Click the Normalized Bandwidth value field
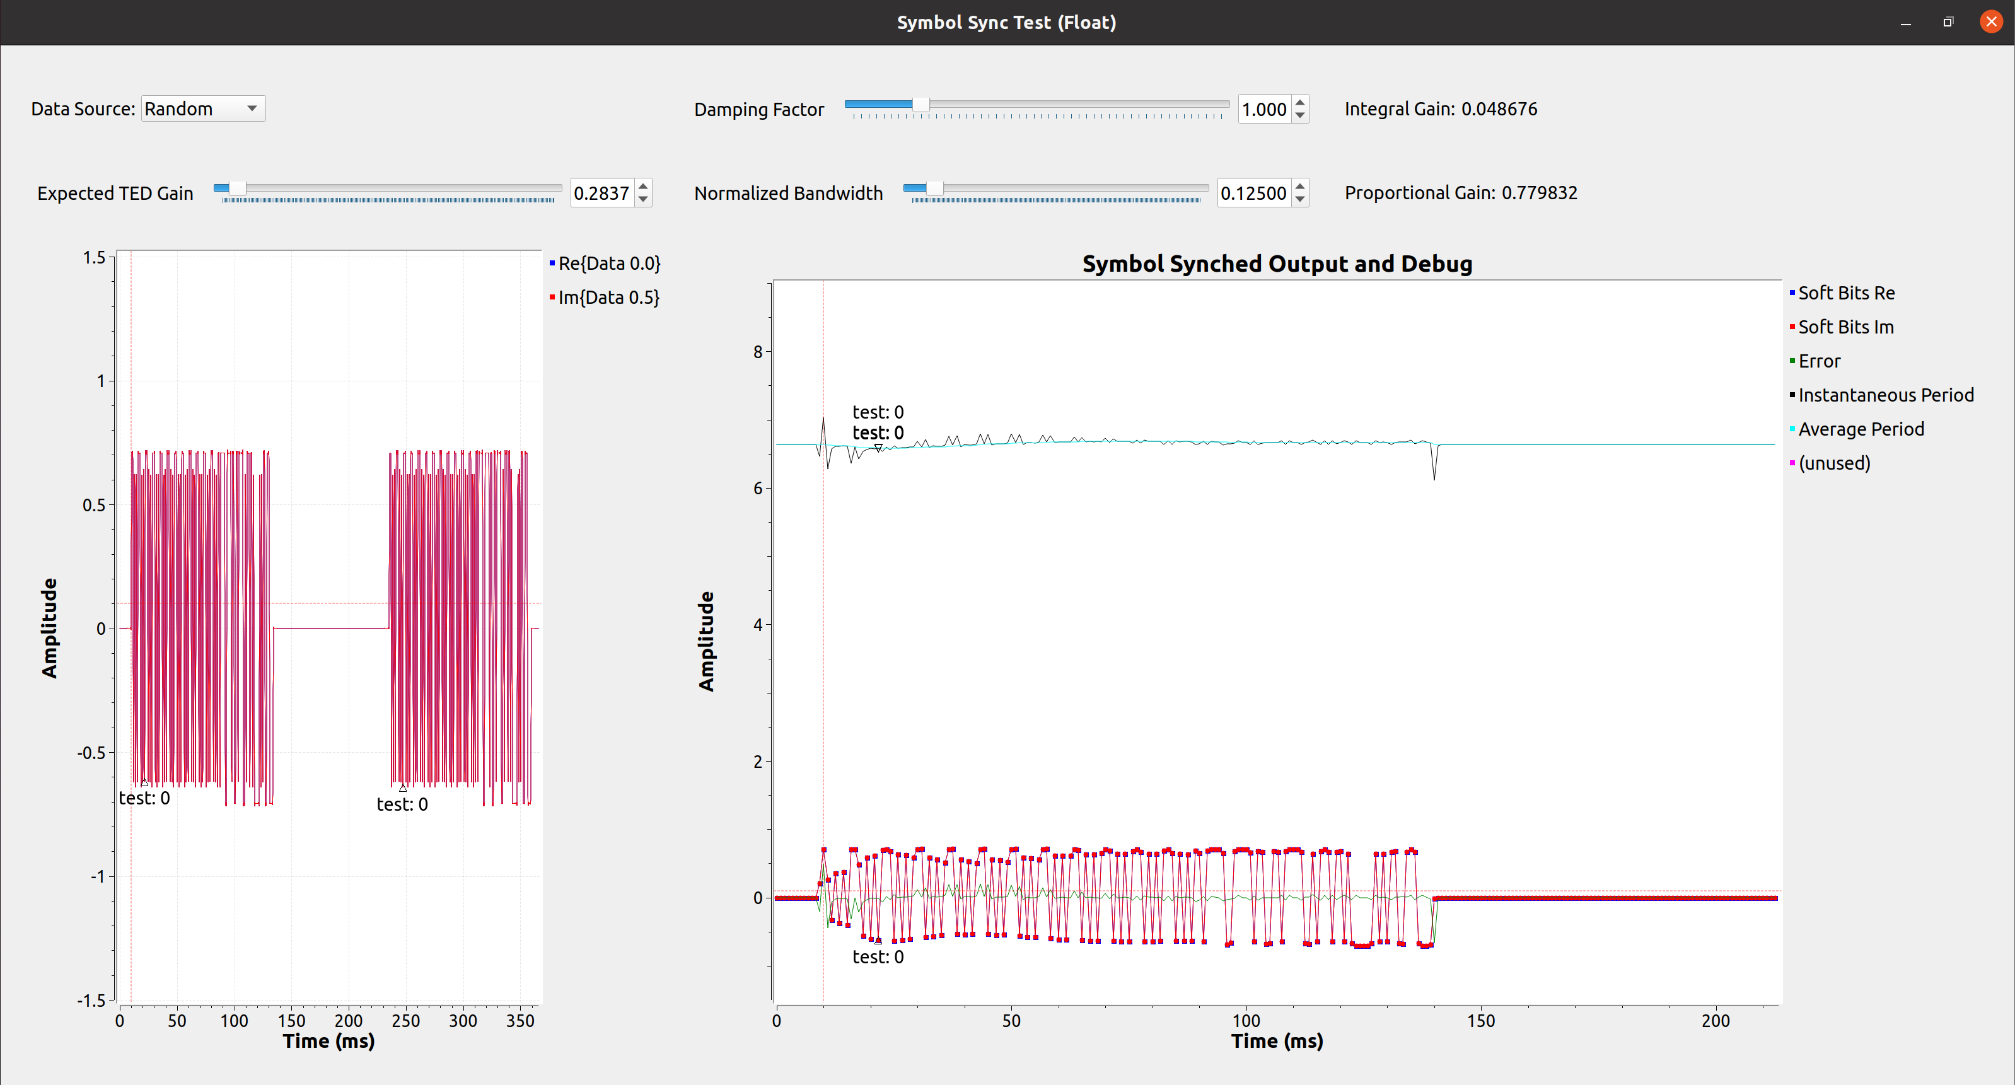The width and height of the screenshot is (2015, 1085). (x=1253, y=193)
